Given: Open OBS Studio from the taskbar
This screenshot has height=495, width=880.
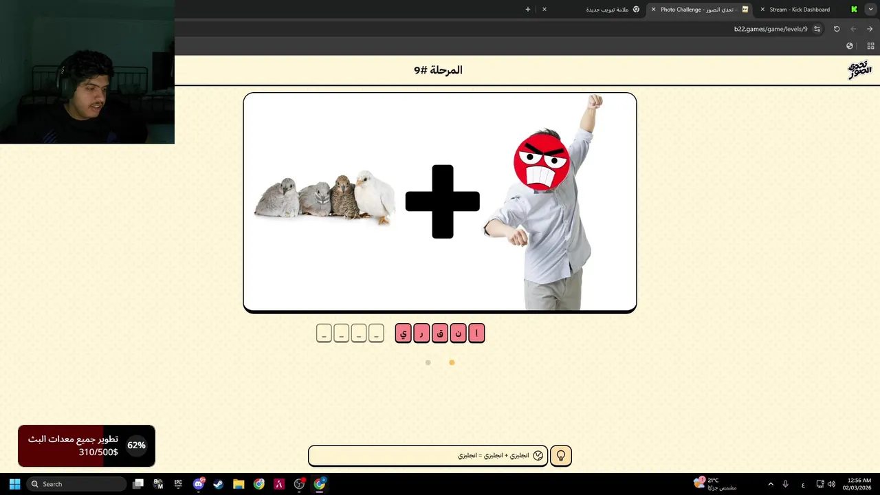Looking at the screenshot, I should [299, 484].
